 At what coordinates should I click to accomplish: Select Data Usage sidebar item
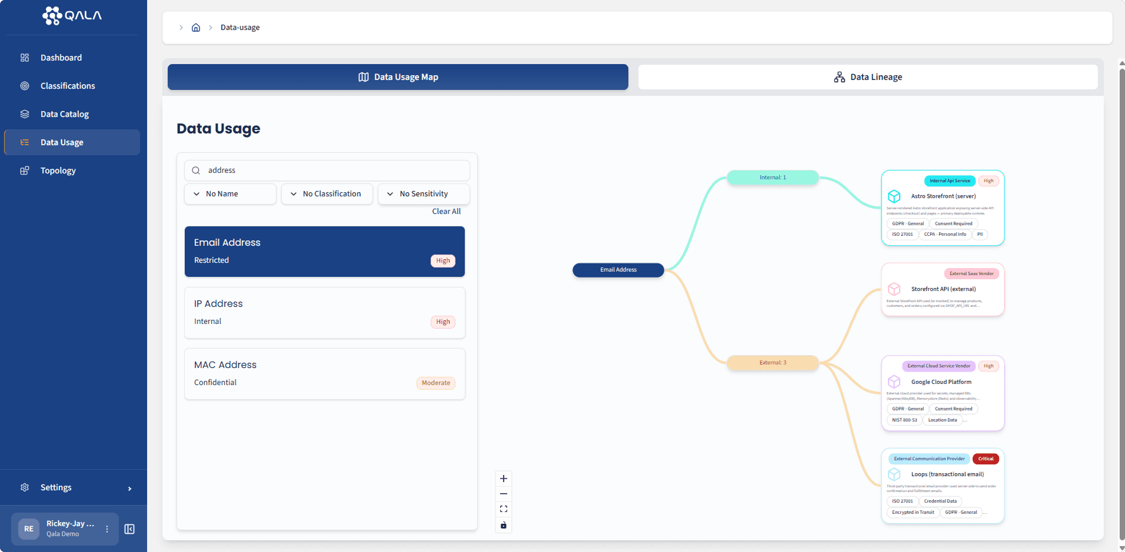click(x=72, y=142)
